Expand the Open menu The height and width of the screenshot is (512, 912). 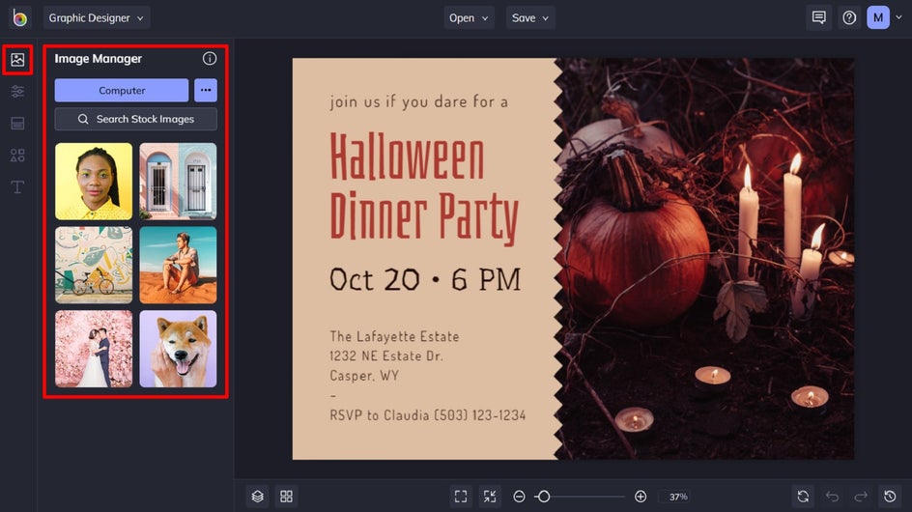[x=469, y=18]
